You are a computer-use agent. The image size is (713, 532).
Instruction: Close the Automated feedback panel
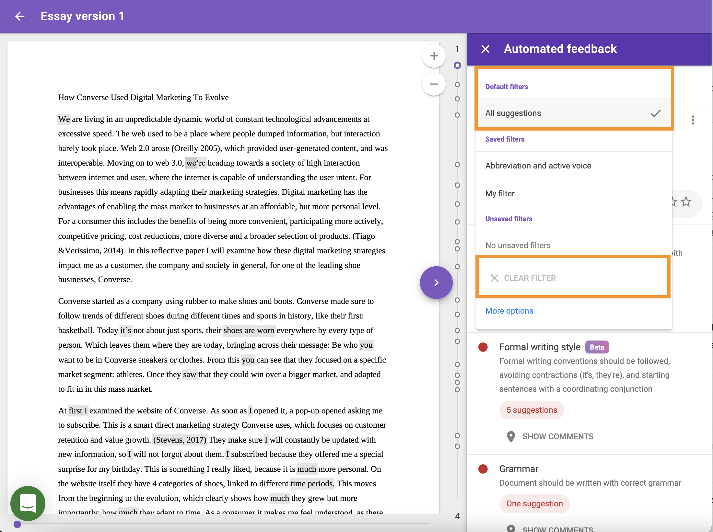[485, 49]
